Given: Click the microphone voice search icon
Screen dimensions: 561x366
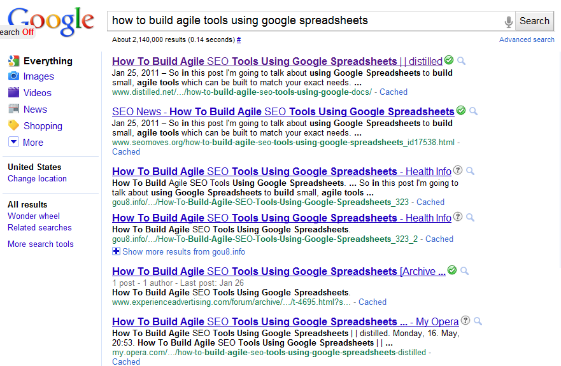Looking at the screenshot, I should (x=508, y=22).
